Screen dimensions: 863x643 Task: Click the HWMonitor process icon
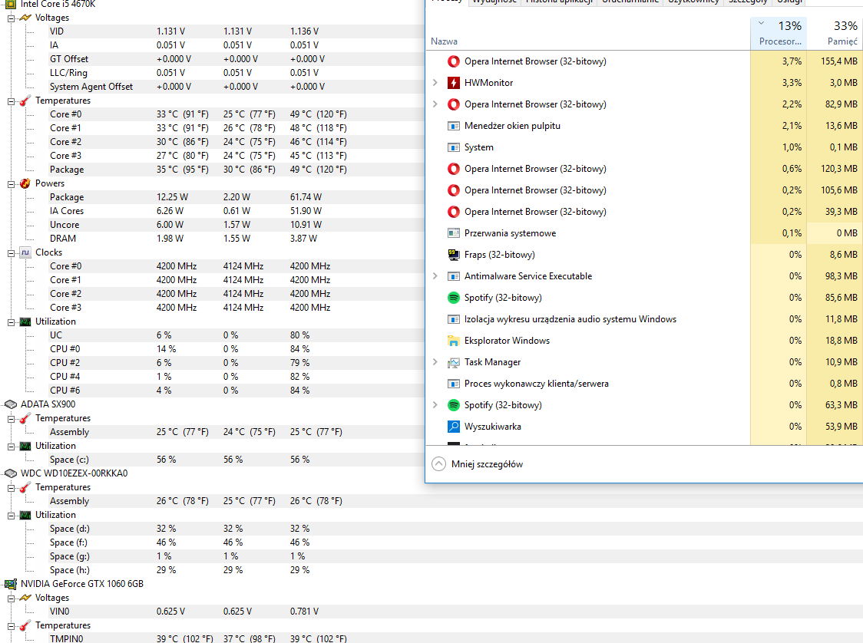tap(453, 83)
